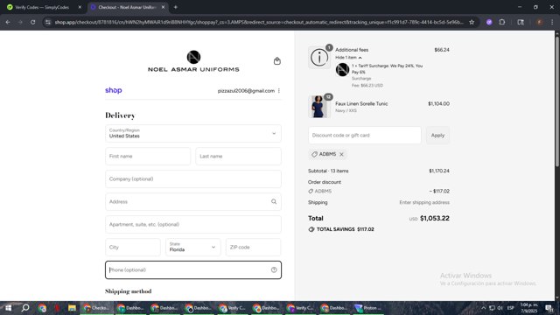This screenshot has width=560, height=315.
Task: Focus the Company (optional) field
Action: pyautogui.click(x=193, y=178)
